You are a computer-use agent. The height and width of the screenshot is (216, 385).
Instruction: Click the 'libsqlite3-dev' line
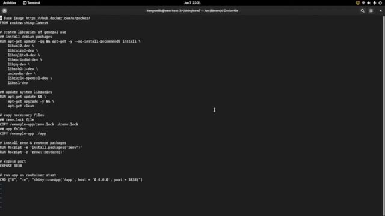(23, 55)
